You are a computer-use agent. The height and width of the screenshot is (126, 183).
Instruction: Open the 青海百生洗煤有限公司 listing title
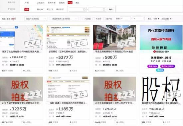[x=21, y=52]
